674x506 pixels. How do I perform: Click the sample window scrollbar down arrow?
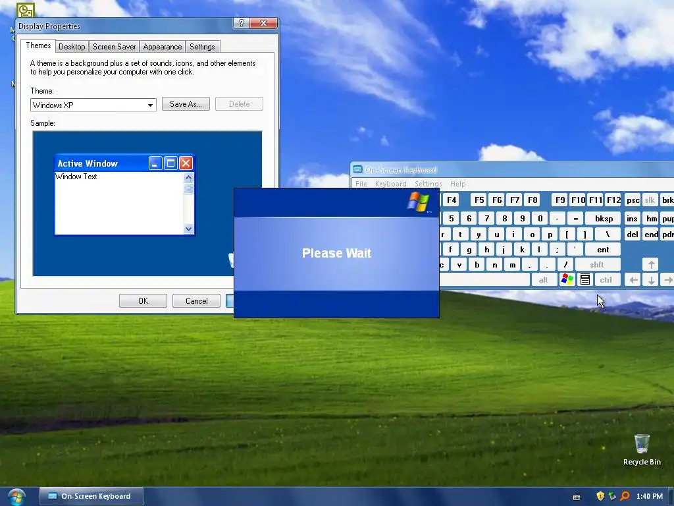click(x=188, y=229)
